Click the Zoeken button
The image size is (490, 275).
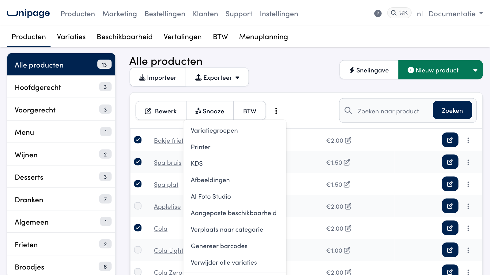[x=452, y=110]
